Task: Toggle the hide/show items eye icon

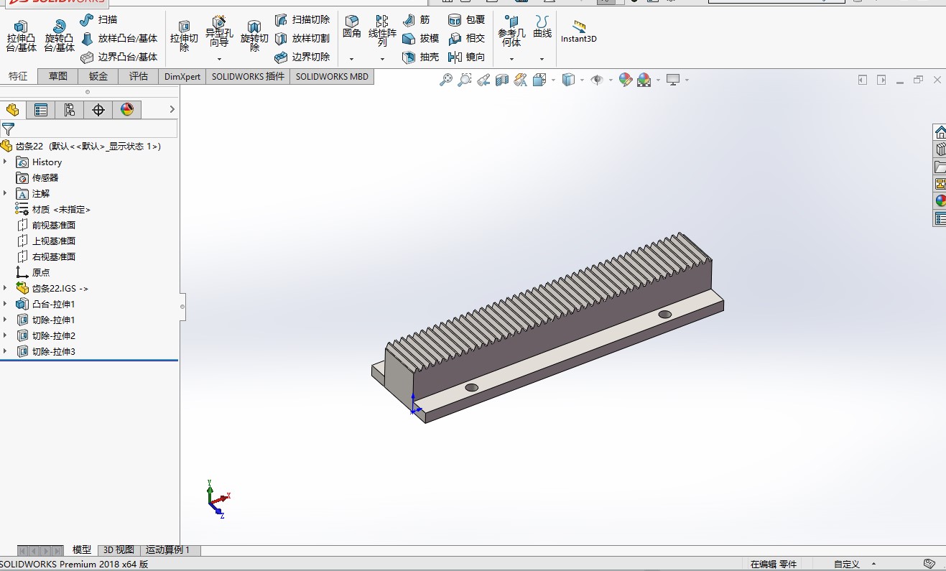Action: 597,80
